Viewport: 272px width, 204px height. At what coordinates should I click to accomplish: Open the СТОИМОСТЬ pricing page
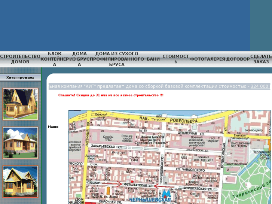[x=176, y=59]
